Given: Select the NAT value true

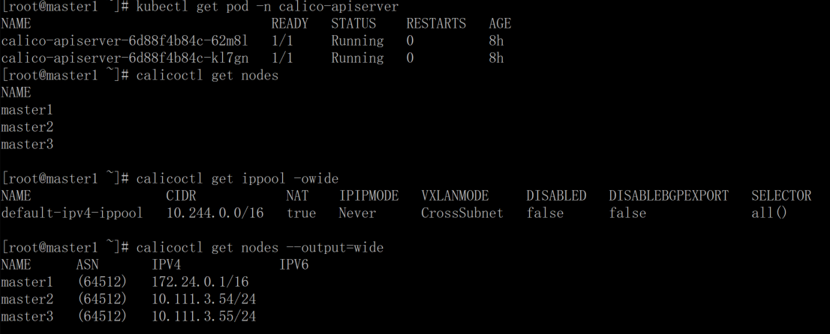Looking at the screenshot, I should click(301, 213).
